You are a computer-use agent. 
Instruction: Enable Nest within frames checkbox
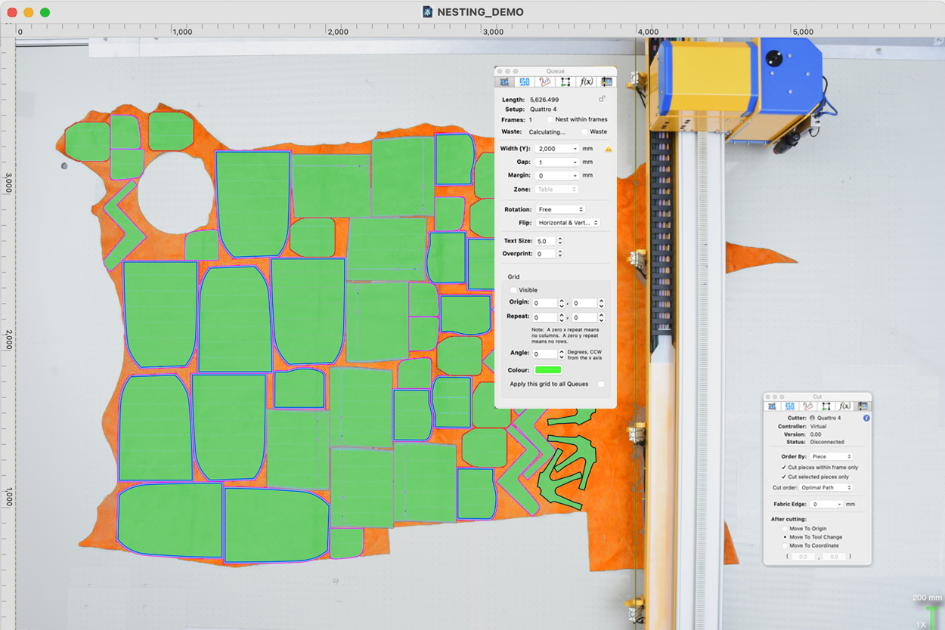[550, 119]
